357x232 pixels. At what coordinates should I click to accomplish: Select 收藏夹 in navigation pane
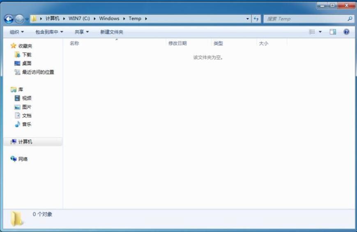pyautogui.click(x=25, y=46)
